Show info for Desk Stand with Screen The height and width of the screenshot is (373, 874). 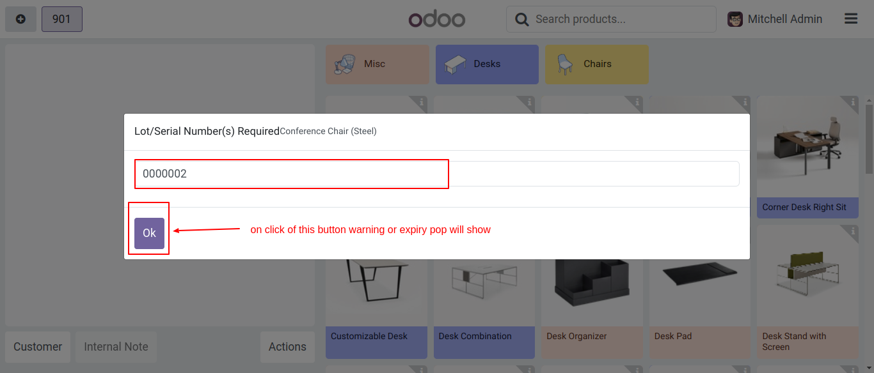[x=852, y=231]
